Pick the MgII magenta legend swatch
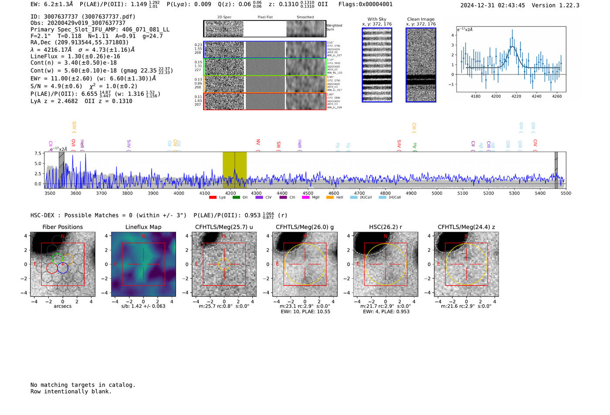This screenshot has width=610, height=415. pyautogui.click(x=305, y=198)
